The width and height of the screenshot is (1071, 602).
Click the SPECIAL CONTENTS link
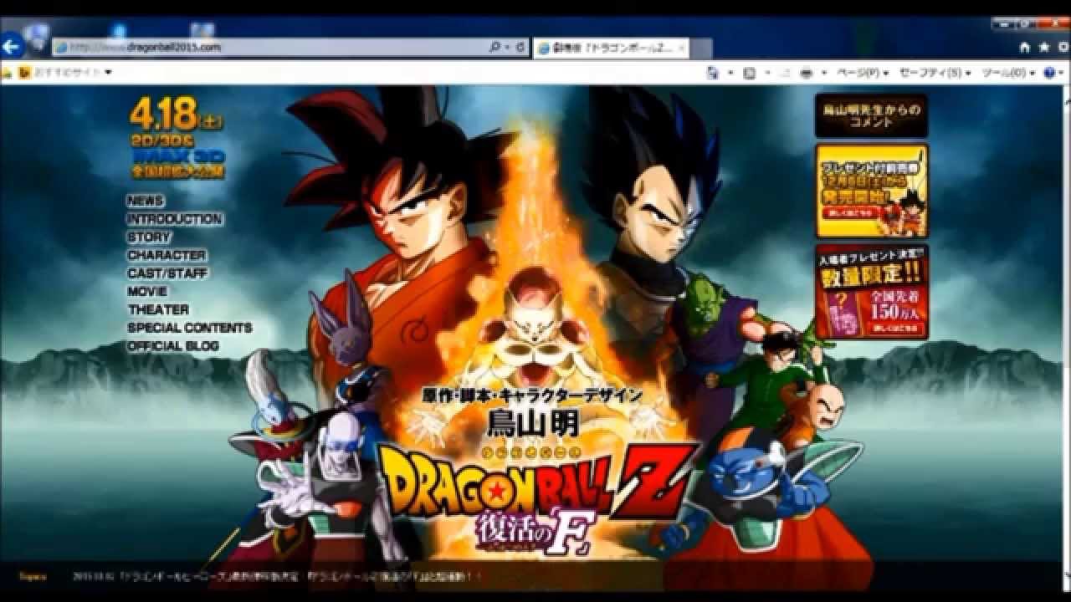[189, 328]
